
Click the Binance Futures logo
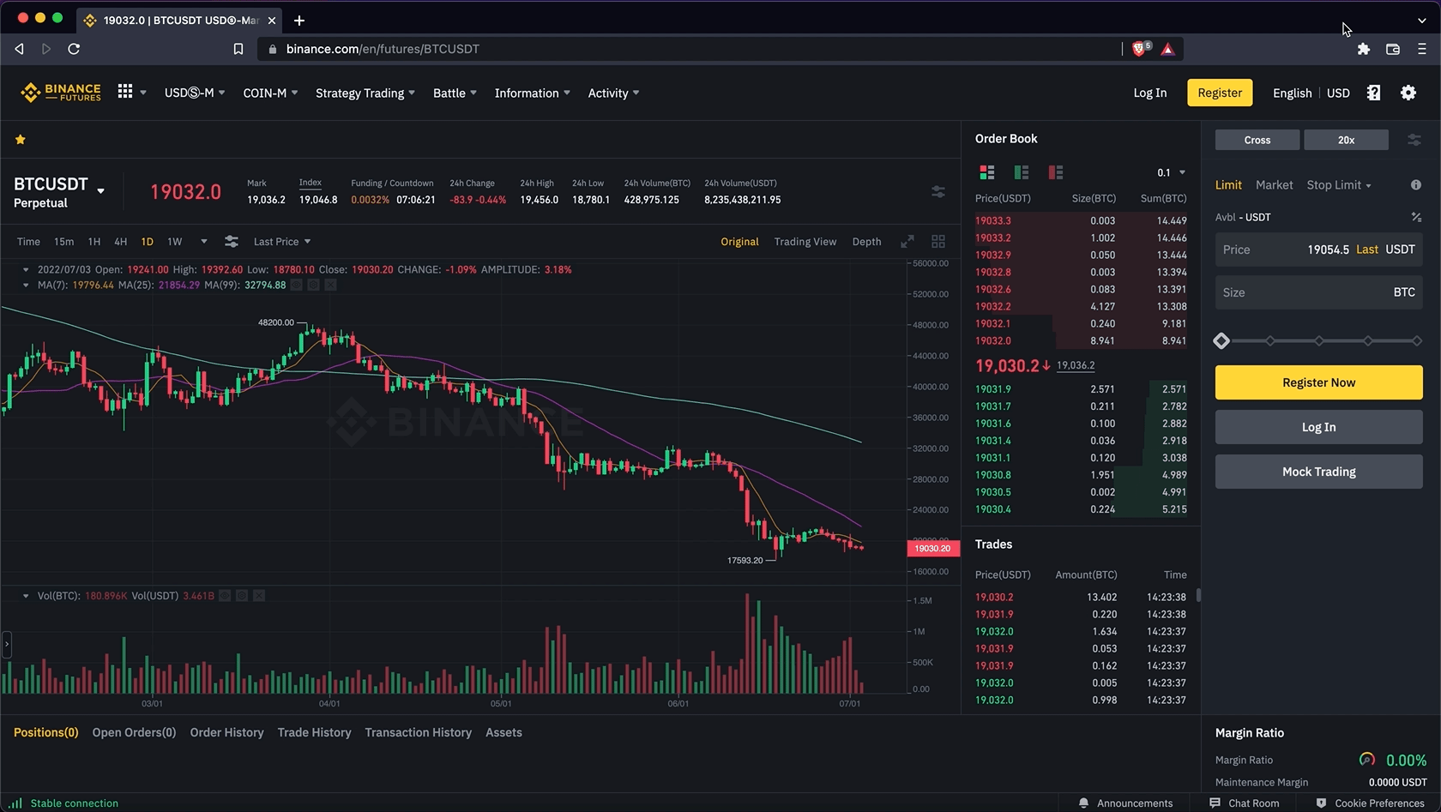pyautogui.click(x=61, y=93)
